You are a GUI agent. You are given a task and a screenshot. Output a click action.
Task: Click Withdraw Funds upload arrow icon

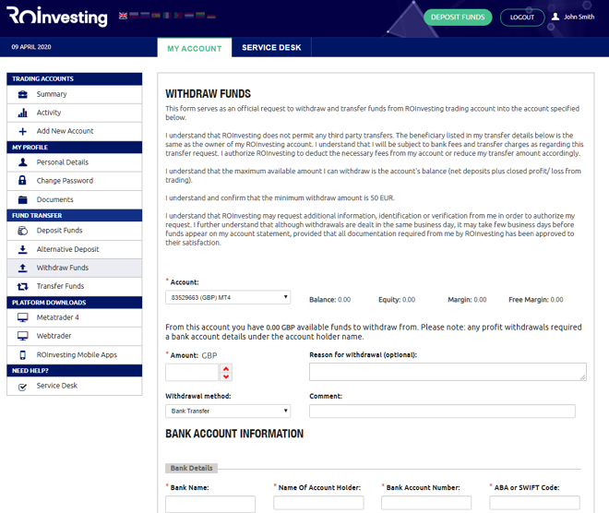23,268
